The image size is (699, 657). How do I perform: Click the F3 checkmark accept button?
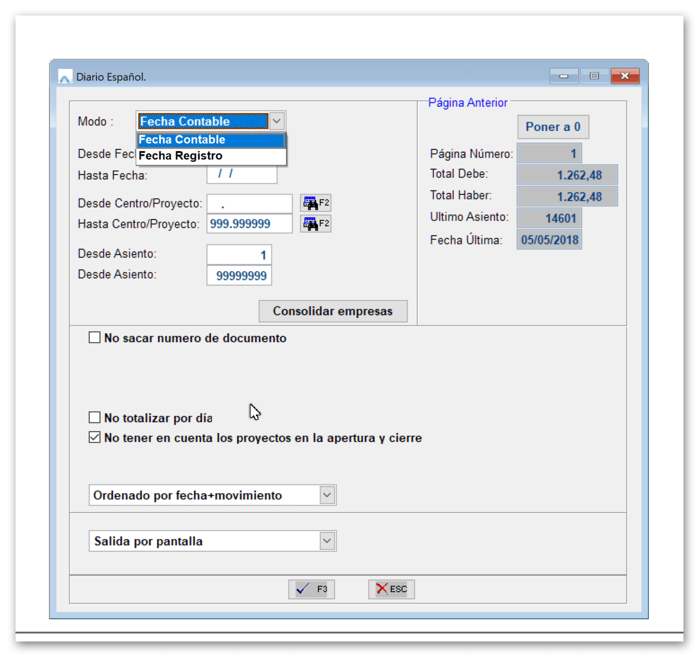point(311,589)
